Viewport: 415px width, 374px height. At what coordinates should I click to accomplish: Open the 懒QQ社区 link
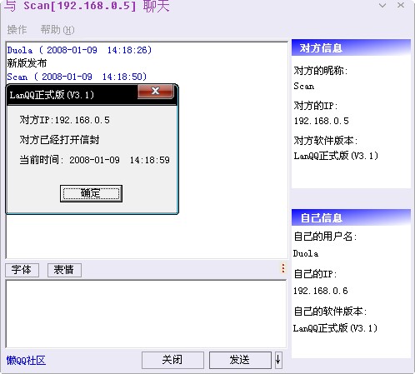[x=26, y=361]
